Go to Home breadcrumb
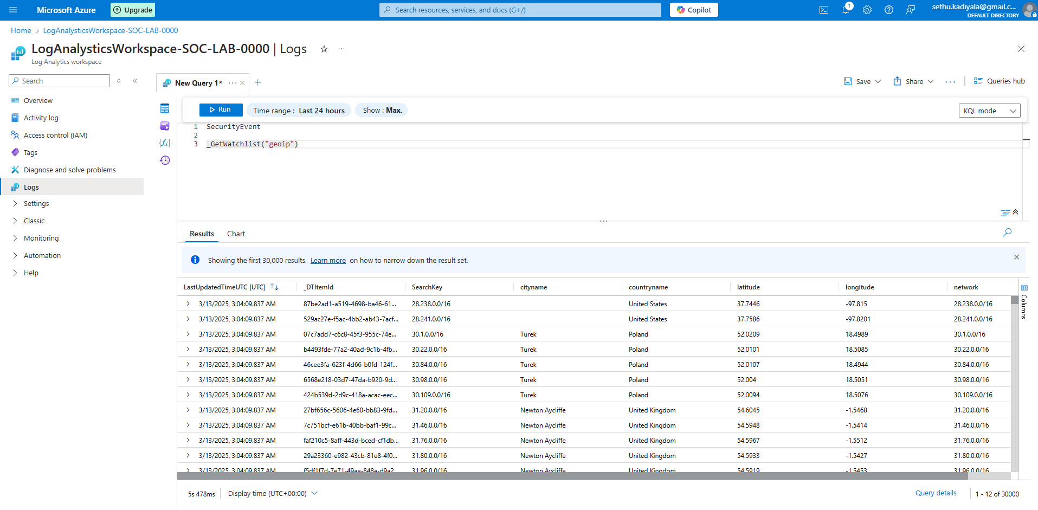The height and width of the screenshot is (510, 1038). coord(21,30)
